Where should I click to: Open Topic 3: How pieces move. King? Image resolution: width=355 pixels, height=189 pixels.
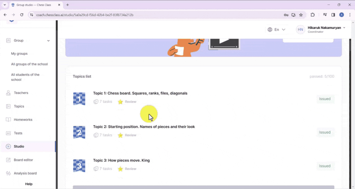click(121, 160)
